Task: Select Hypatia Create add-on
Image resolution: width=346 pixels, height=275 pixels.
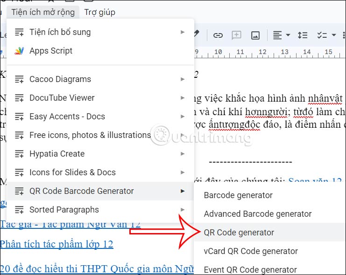Action: click(100, 154)
